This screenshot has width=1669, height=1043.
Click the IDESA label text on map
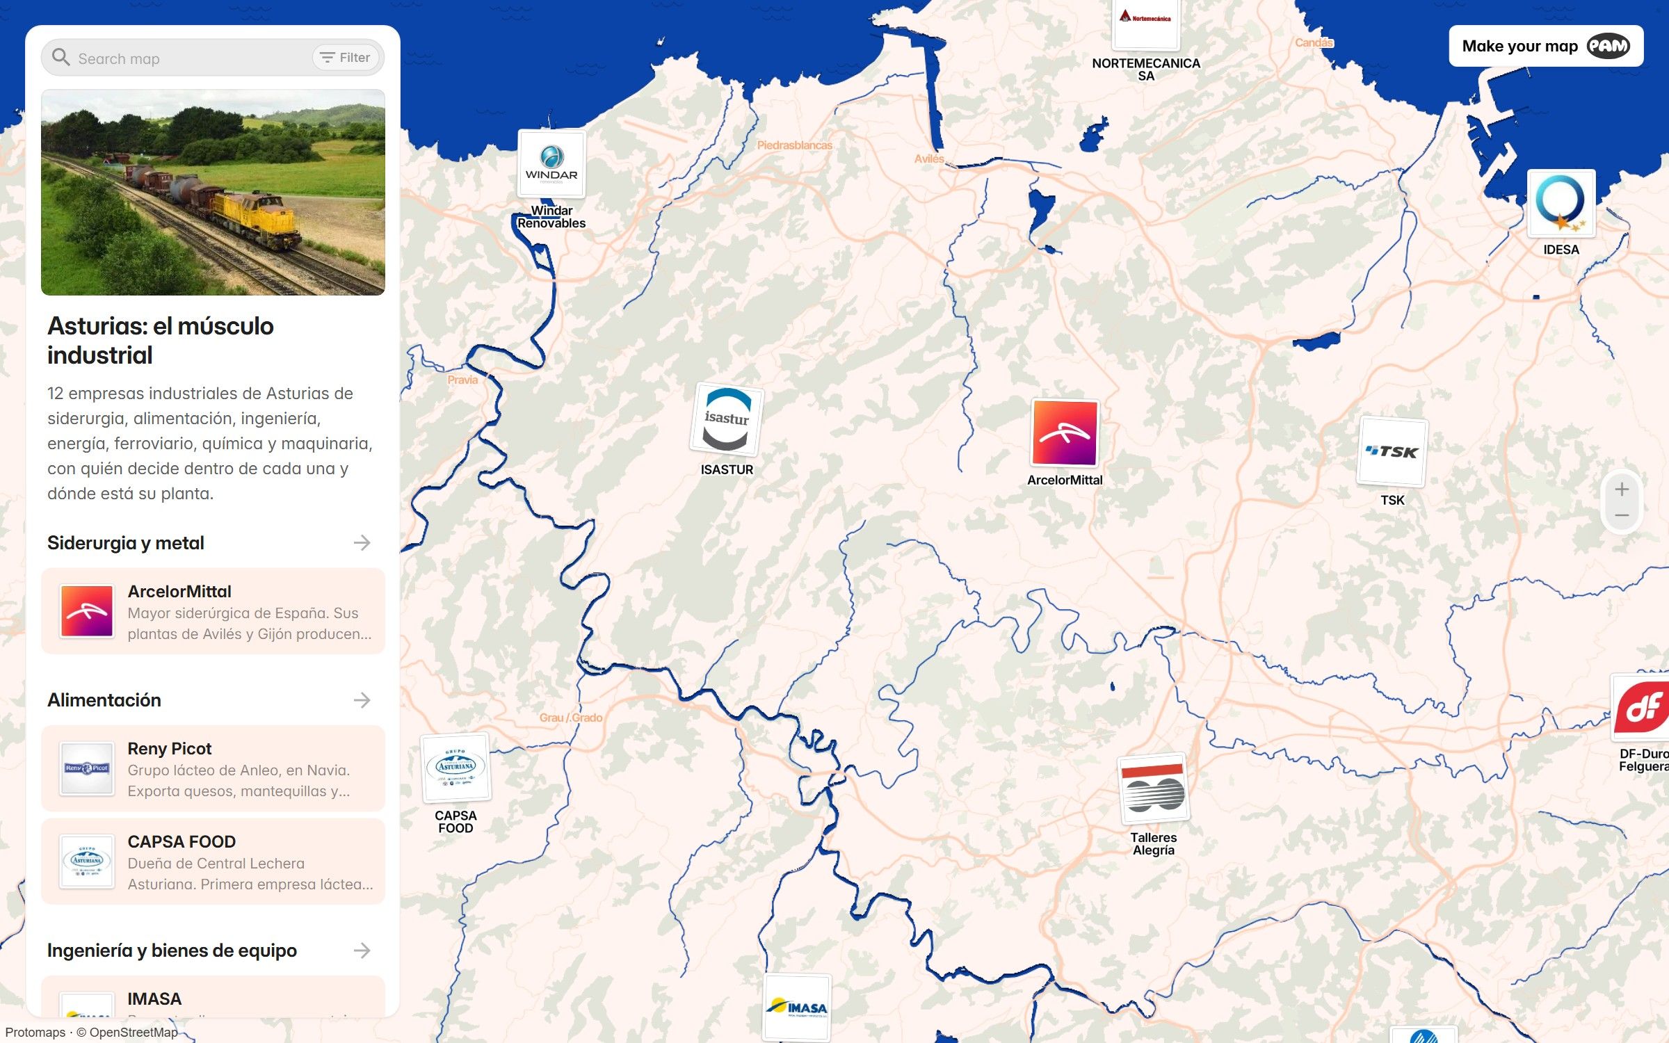(1561, 250)
